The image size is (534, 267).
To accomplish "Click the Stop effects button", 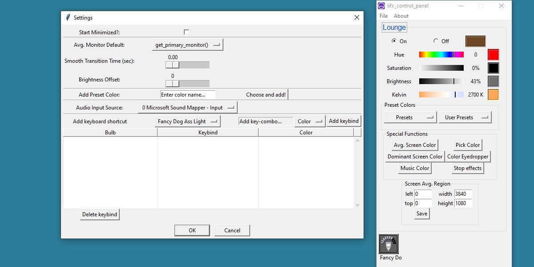I will 468,168.
